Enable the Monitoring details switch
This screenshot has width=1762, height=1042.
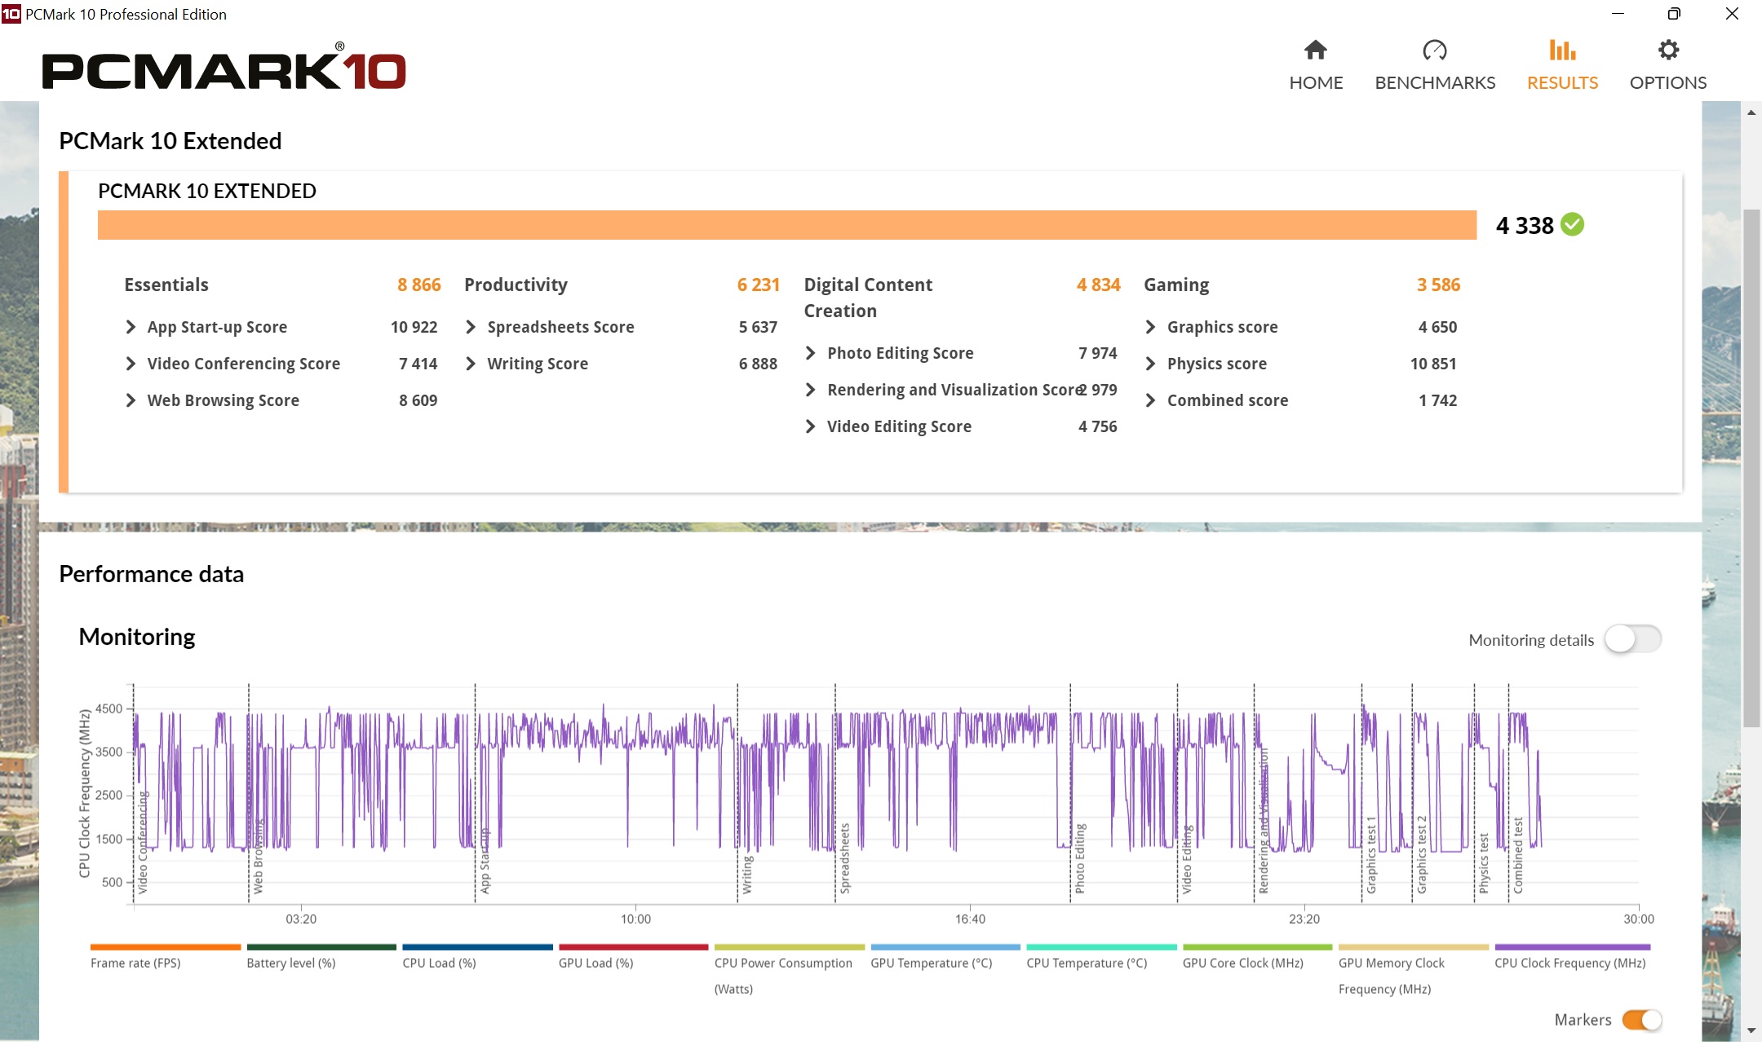pos(1632,639)
